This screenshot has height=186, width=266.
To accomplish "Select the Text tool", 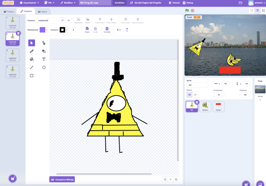I will [44, 59].
